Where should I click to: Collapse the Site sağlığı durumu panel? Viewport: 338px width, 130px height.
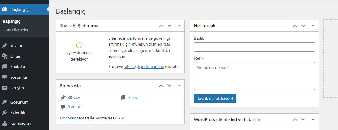click(x=179, y=26)
